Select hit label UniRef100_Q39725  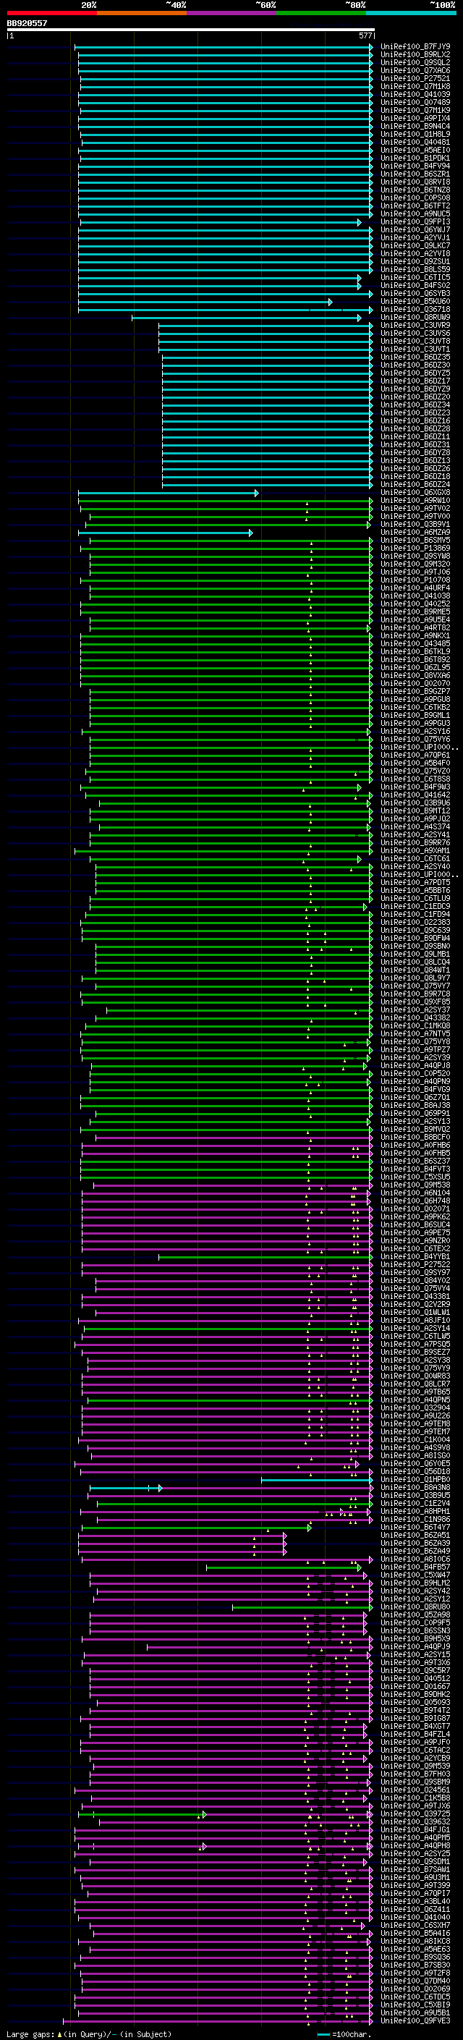(415, 1813)
